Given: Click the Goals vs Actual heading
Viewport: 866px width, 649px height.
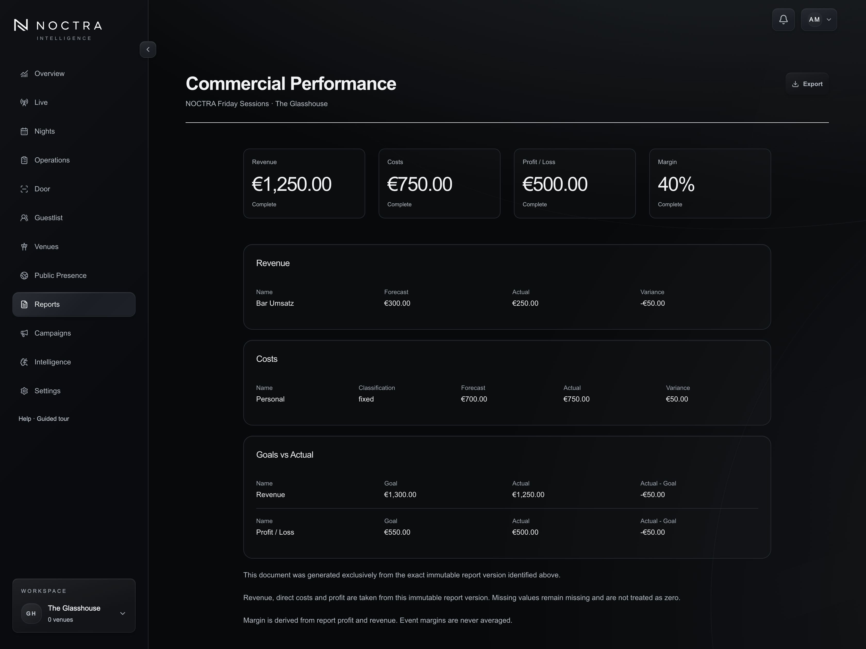Looking at the screenshot, I should (x=285, y=455).
